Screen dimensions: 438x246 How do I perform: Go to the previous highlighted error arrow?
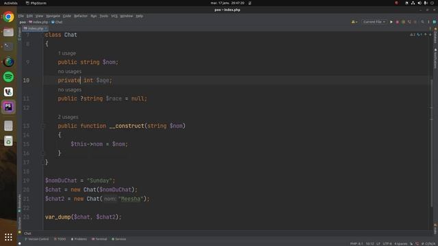(x=426, y=35)
